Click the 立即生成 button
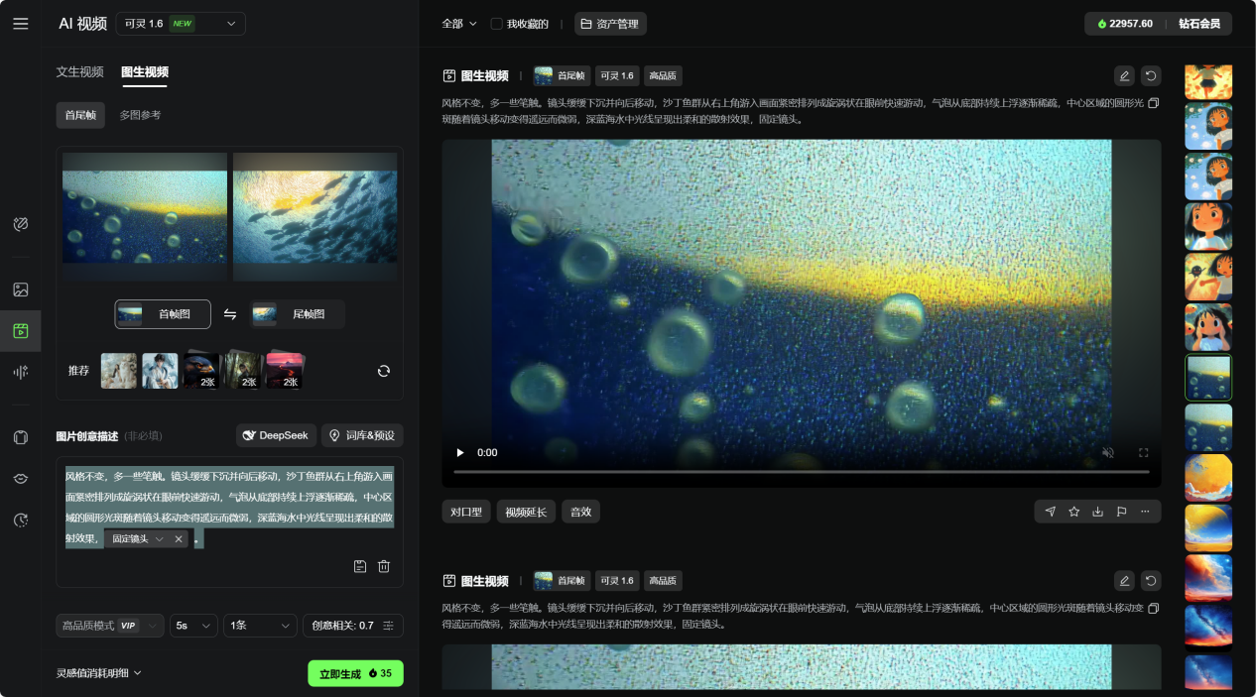Viewport: 1256px width, 697px height. click(x=355, y=673)
